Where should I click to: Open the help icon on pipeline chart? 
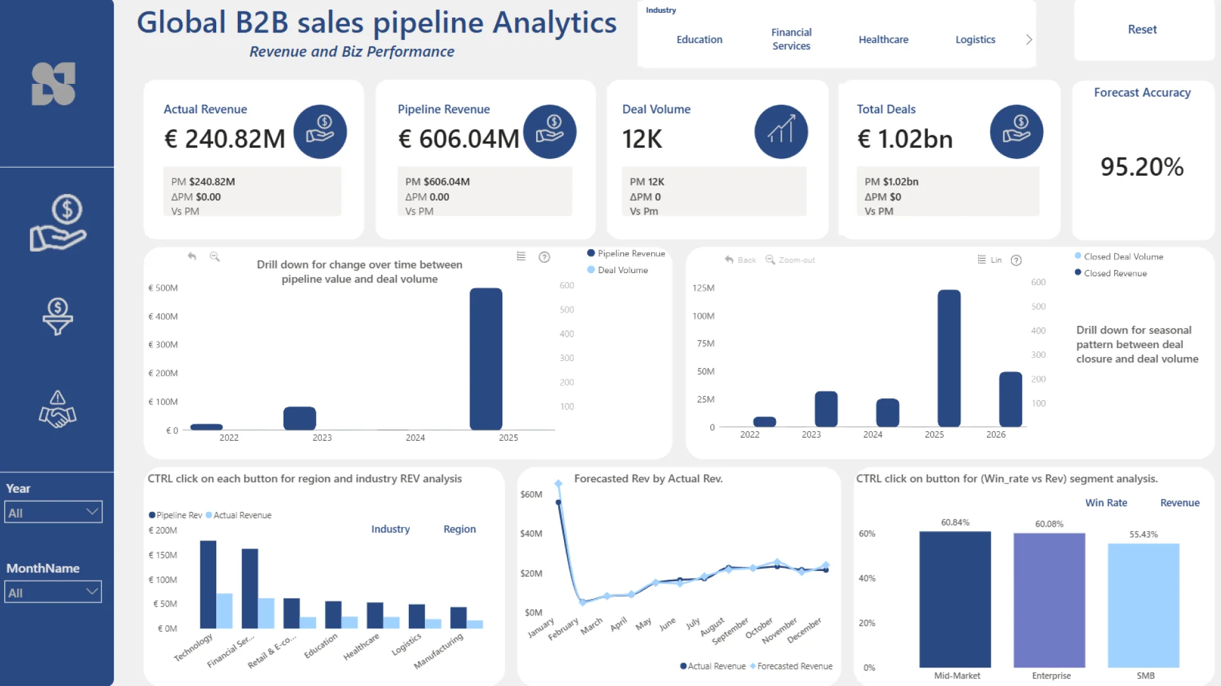coord(544,257)
